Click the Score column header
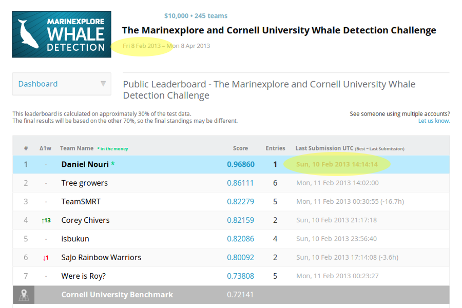462x308 pixels. click(240, 148)
